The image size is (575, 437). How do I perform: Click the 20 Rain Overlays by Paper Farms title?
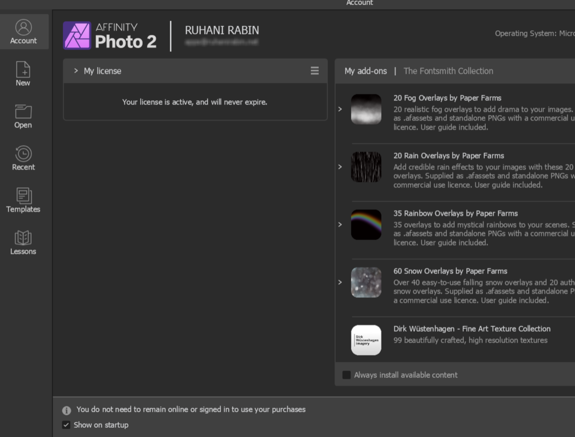449,156
